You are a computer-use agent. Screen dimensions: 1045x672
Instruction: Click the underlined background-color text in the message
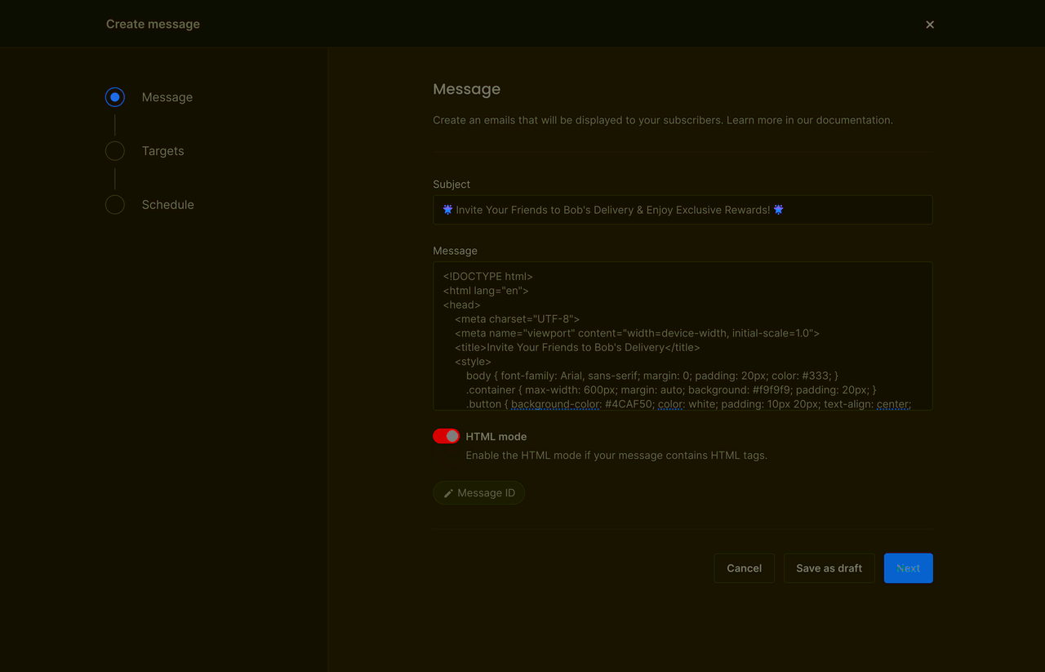(x=555, y=403)
